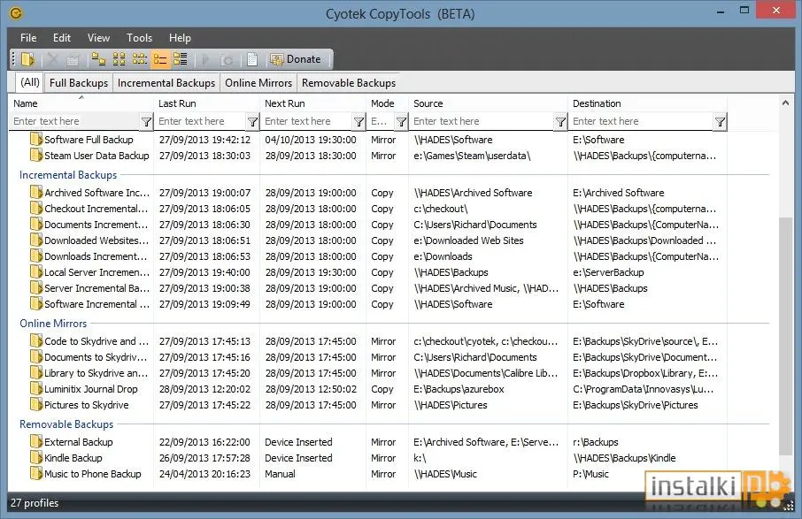The height and width of the screenshot is (519, 802).
Task: Sort by the Next Run column header
Action: click(x=285, y=103)
